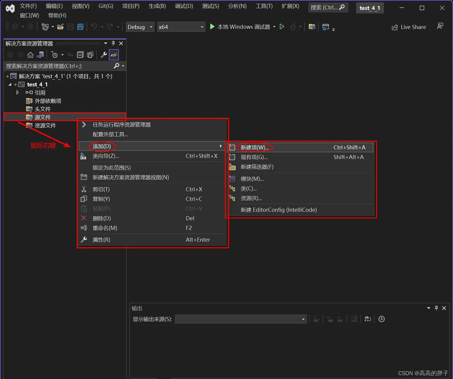The height and width of the screenshot is (379, 453).
Task: Open the Git(G) menu
Action: [x=106, y=6]
